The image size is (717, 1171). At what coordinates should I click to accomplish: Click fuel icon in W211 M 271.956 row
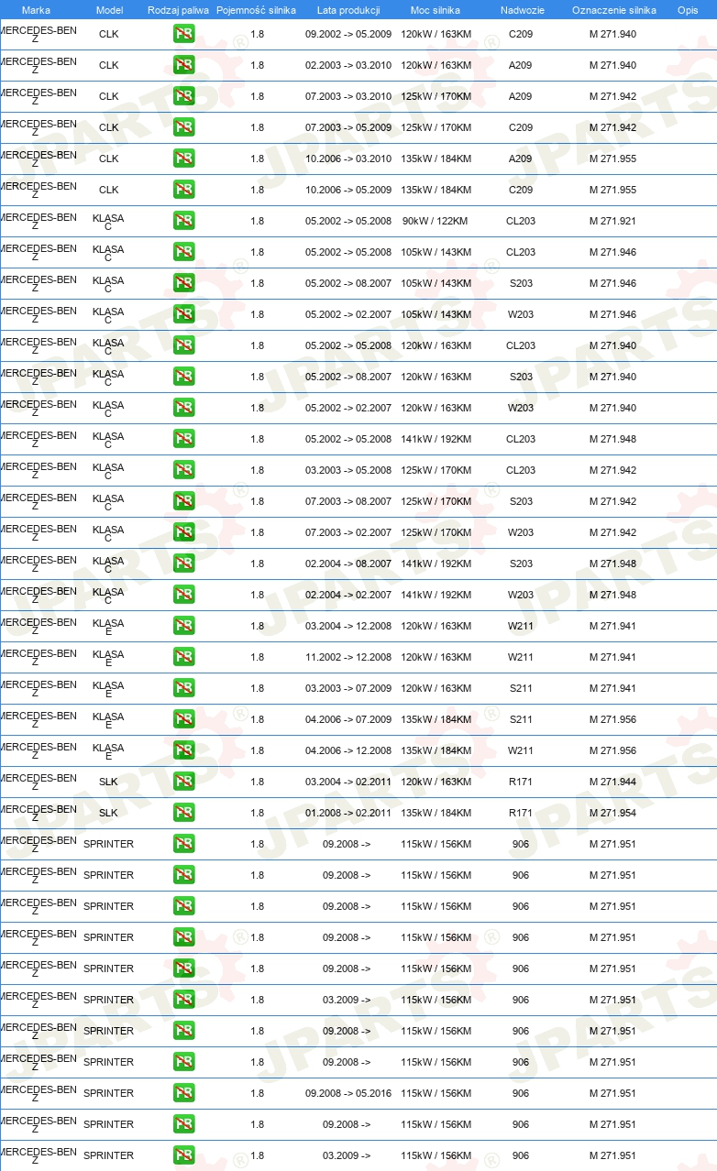(x=183, y=751)
